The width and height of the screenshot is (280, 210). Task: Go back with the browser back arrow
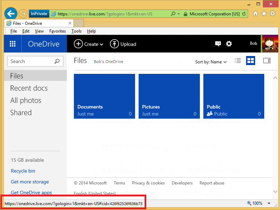tap(11, 14)
